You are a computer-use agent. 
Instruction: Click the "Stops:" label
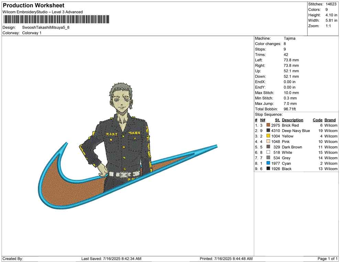click(x=260, y=49)
